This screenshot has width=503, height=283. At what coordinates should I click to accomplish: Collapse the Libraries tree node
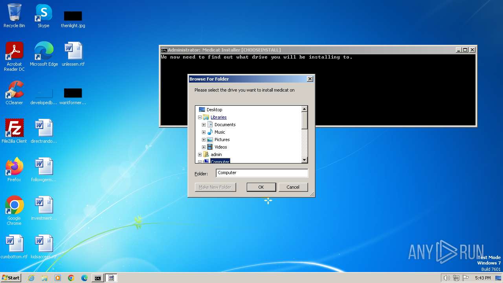tap(200, 117)
